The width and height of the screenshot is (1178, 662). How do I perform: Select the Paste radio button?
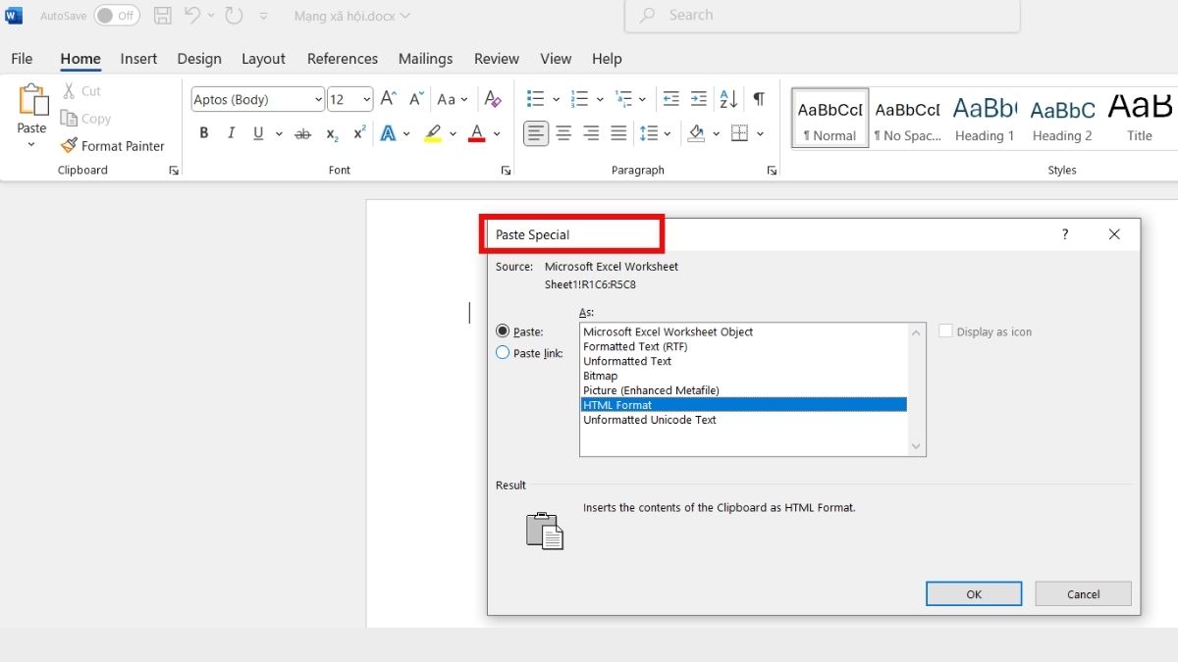pos(504,331)
